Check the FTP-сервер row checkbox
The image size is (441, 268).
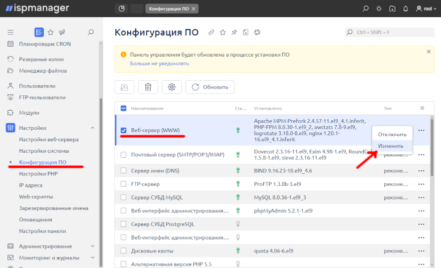point(123,184)
